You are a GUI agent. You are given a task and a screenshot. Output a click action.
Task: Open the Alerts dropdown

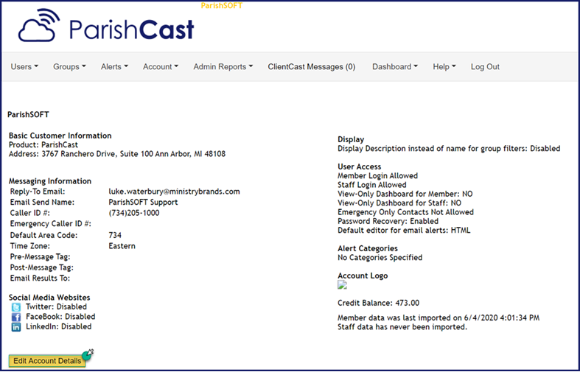(115, 66)
